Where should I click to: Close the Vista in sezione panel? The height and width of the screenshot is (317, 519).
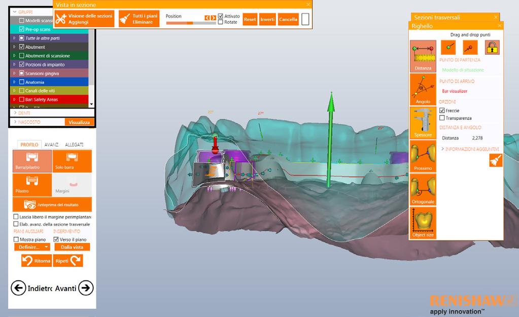point(308,5)
